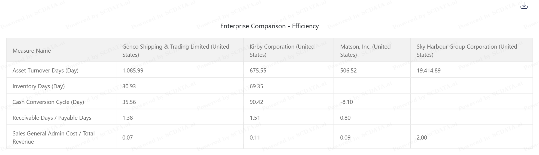
Task: Select Sales General Admin Cost row label
Action: click(x=53, y=137)
